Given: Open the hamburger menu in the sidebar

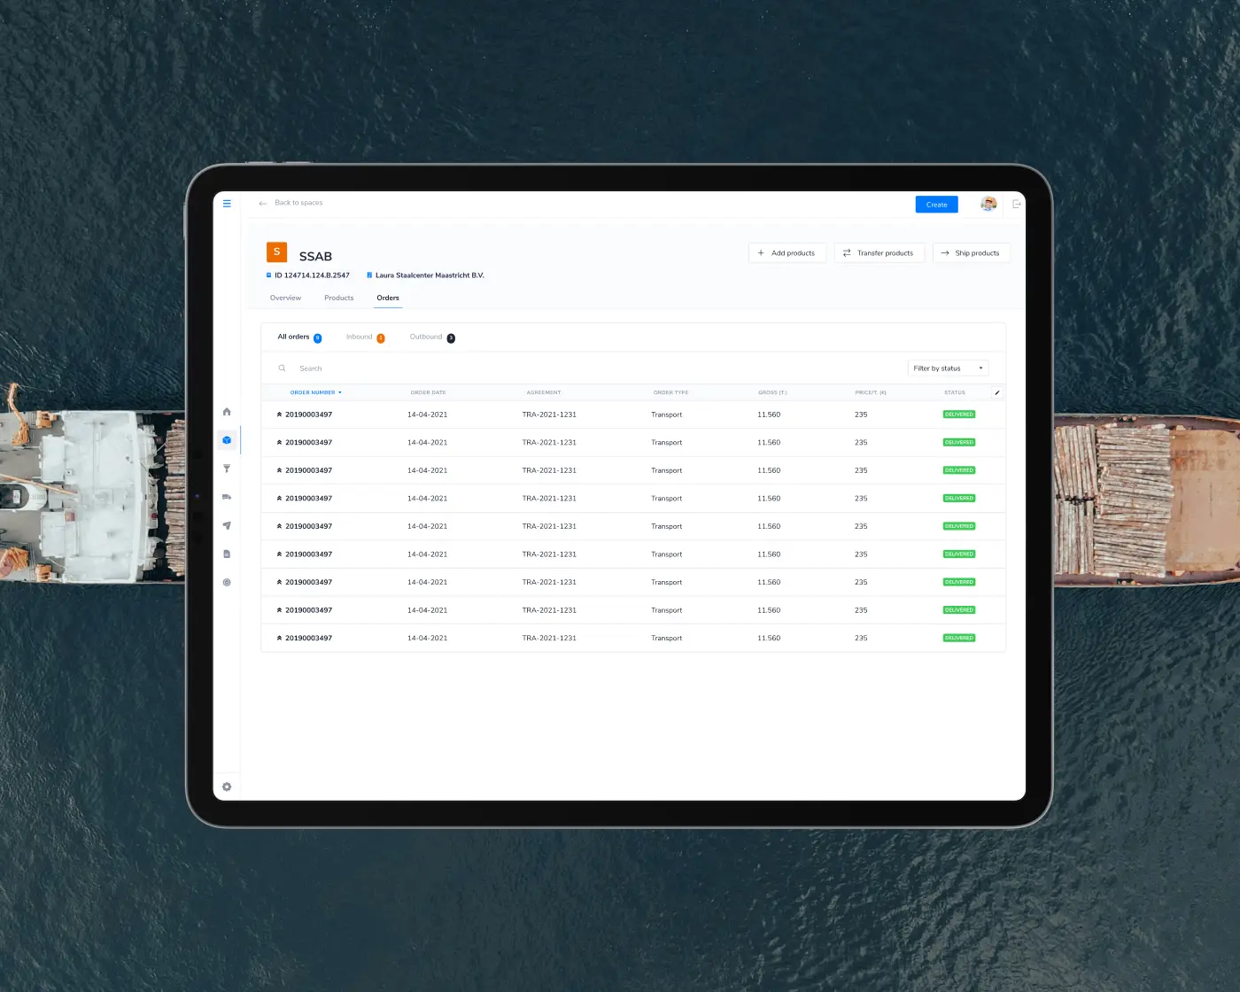Looking at the screenshot, I should tap(227, 204).
